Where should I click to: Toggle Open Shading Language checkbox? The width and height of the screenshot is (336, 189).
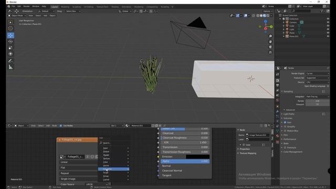328,86
